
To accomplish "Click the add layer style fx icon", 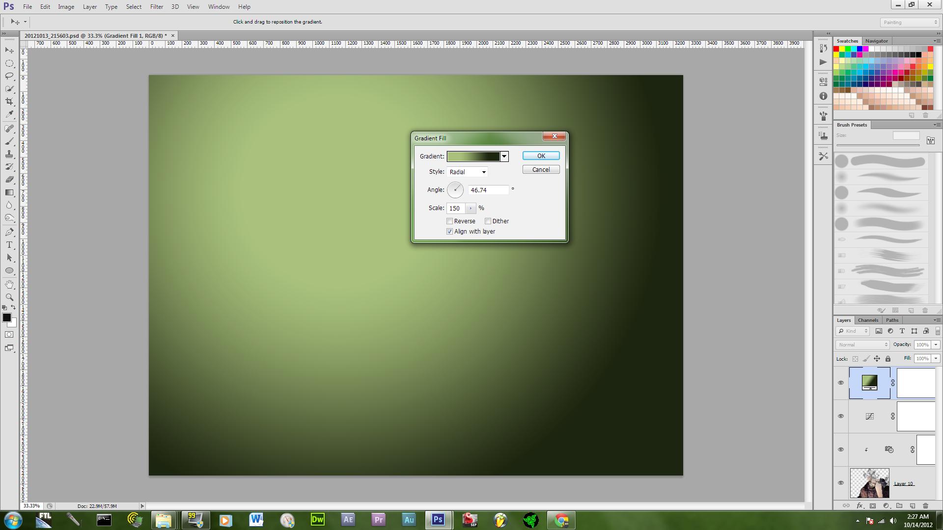I will click(x=860, y=505).
